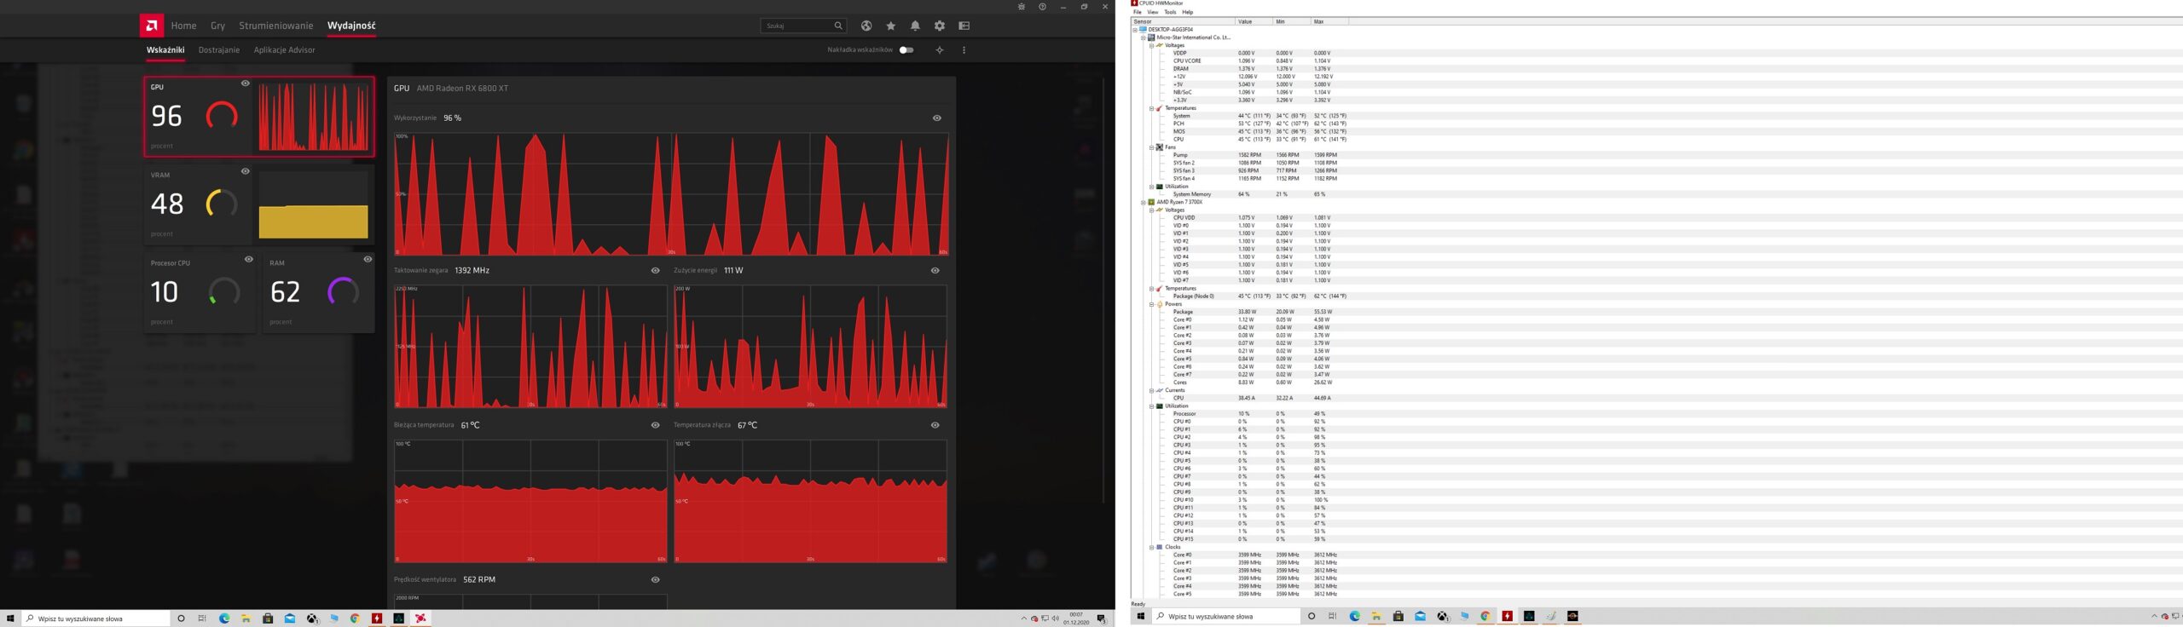This screenshot has width=2183, height=627.
Task: Switch to the Gry tab
Action: [217, 26]
